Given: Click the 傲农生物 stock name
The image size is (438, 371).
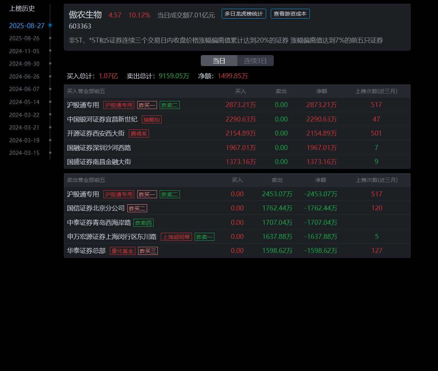Looking at the screenshot, I should [85, 14].
